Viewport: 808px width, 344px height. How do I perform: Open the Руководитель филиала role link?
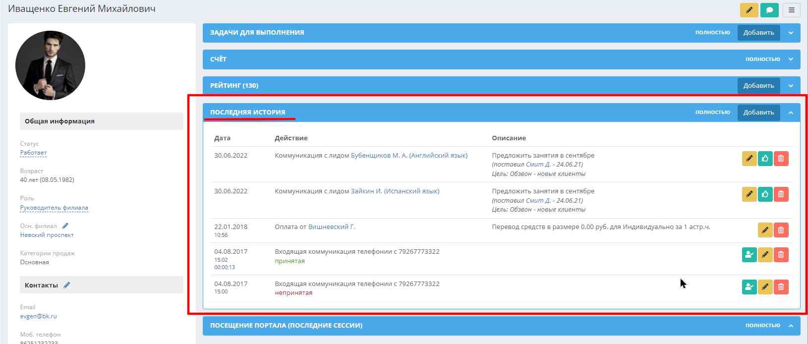[x=54, y=208]
